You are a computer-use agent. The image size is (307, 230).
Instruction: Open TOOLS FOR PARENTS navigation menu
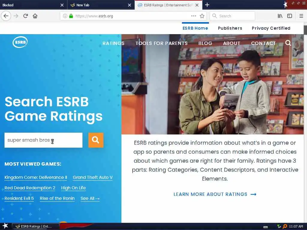coord(162,43)
